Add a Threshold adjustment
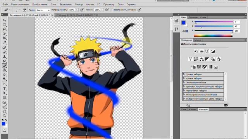248x139 pixels. (205, 67)
